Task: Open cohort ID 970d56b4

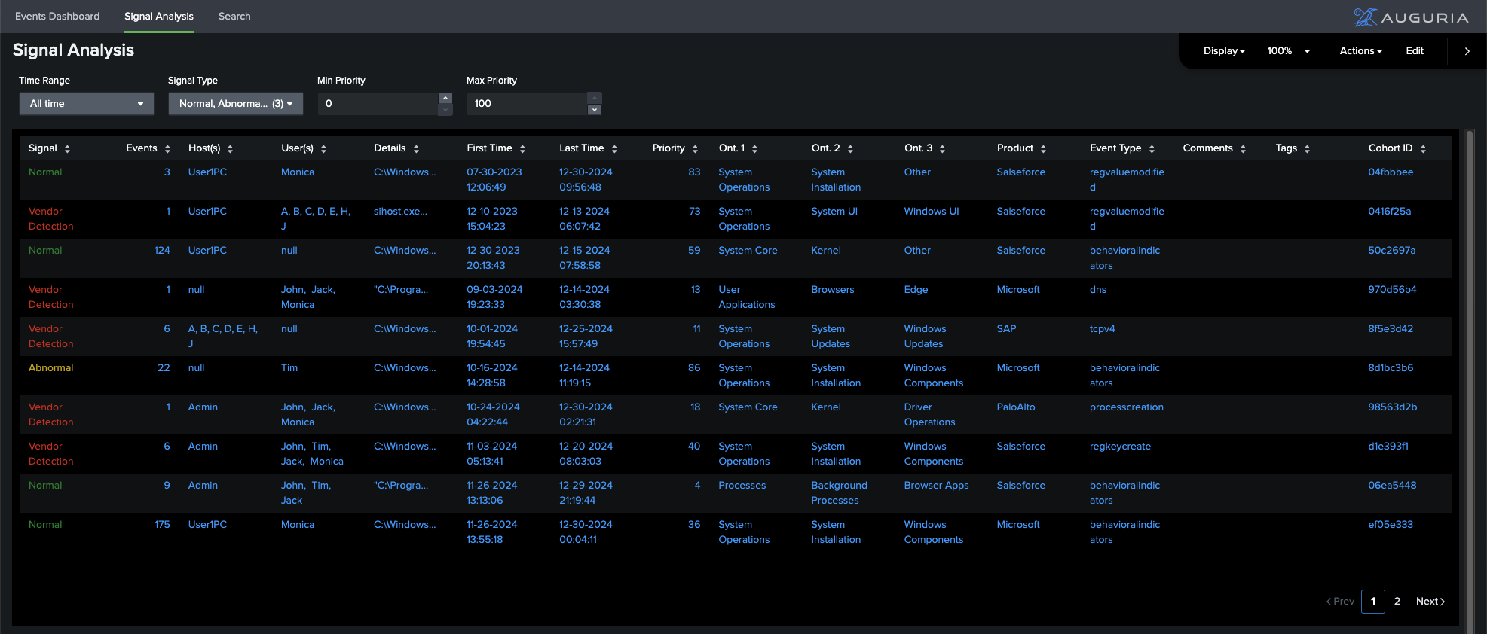Action: pos(1392,290)
